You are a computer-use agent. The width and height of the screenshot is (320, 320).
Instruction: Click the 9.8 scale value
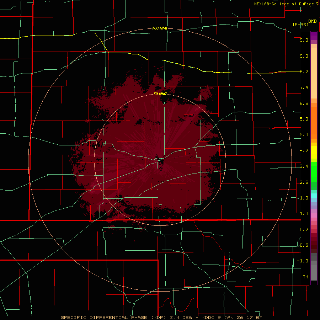pos(304,40)
